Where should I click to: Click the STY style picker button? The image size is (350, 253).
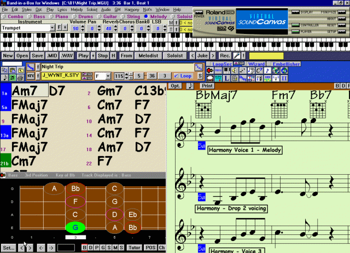coord(31,76)
